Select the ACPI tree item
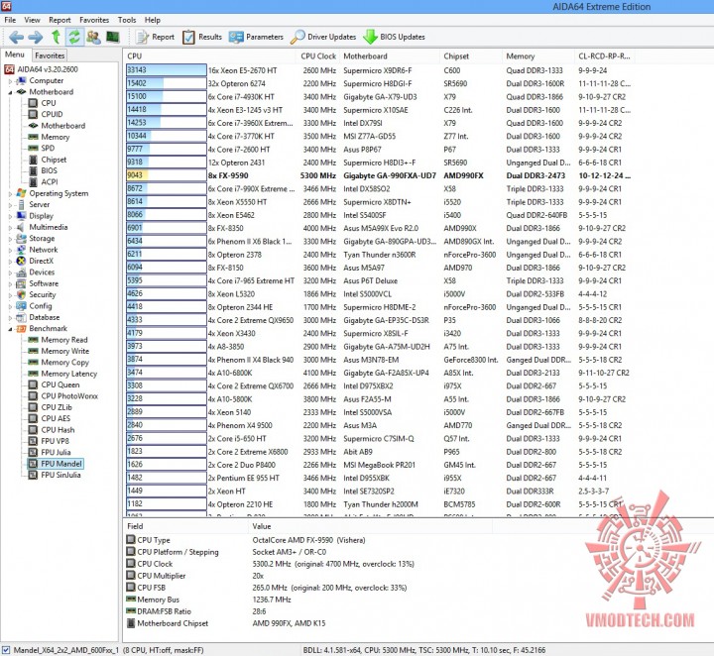The image size is (714, 656). point(50,181)
